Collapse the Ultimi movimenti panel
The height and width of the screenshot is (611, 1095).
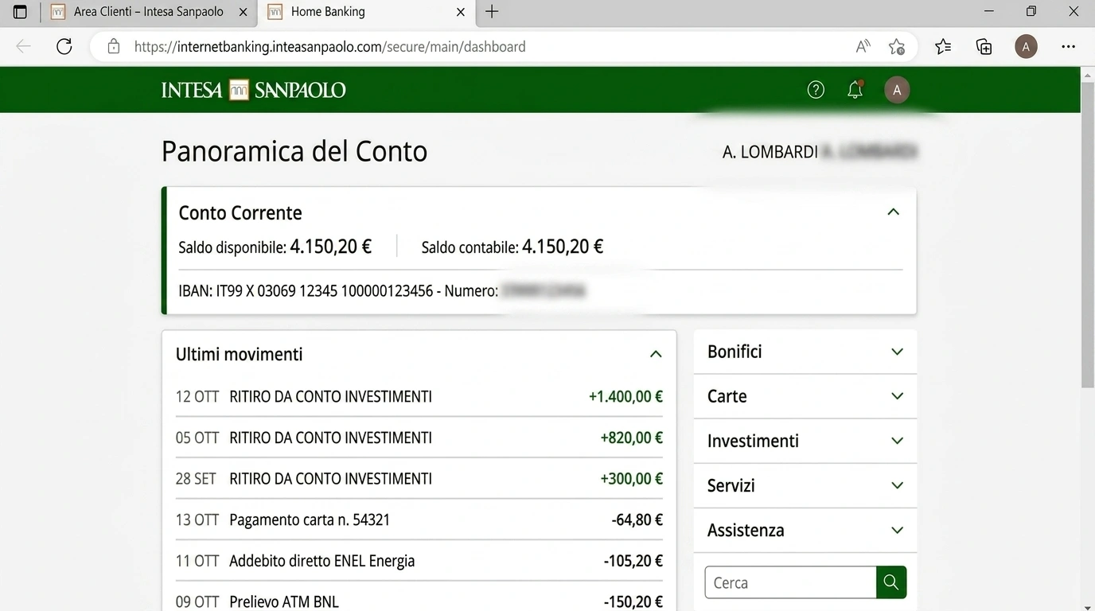click(656, 354)
